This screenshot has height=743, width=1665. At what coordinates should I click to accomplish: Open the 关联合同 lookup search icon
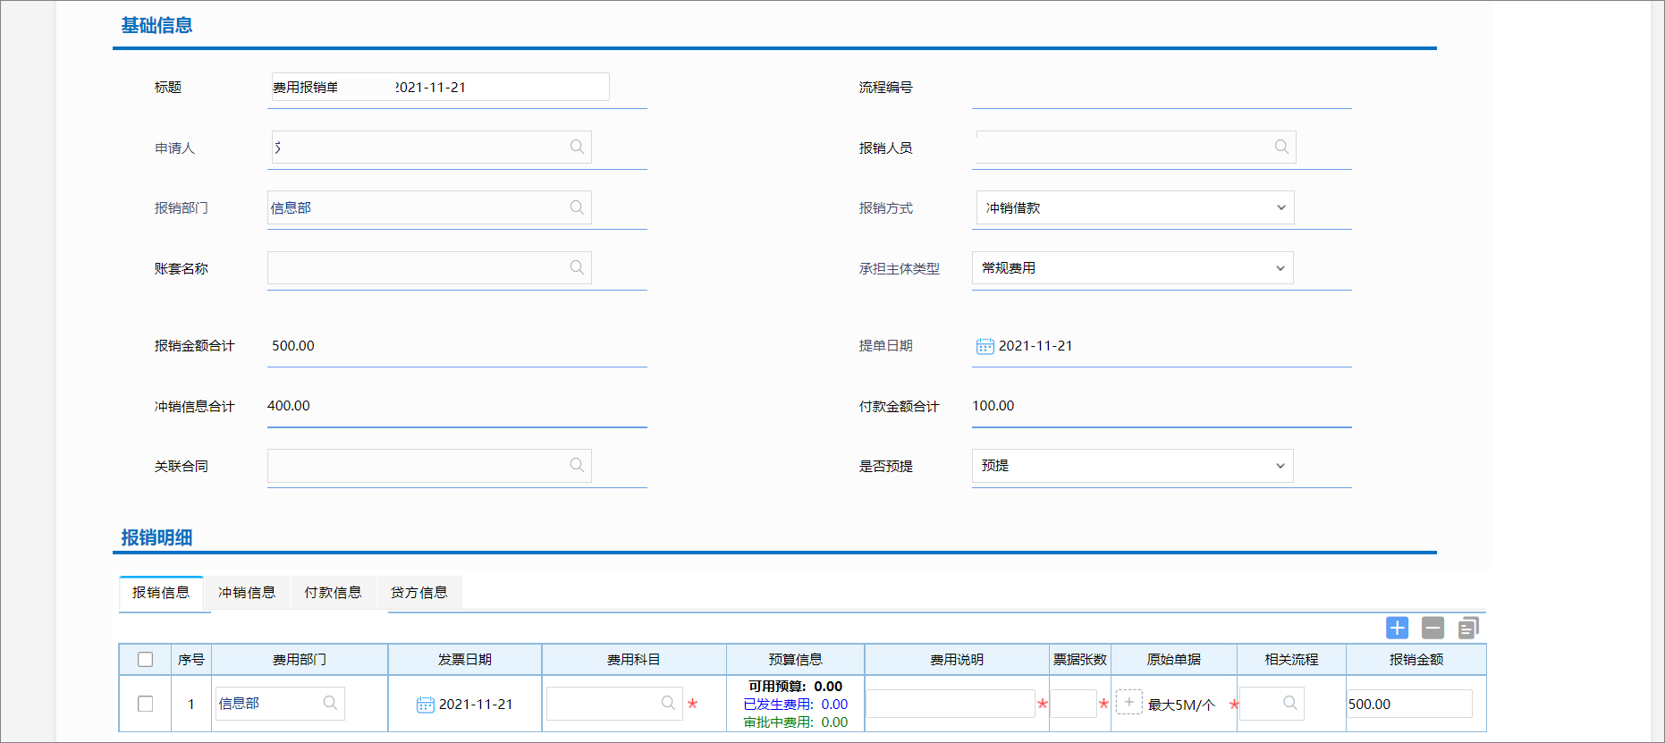click(577, 465)
